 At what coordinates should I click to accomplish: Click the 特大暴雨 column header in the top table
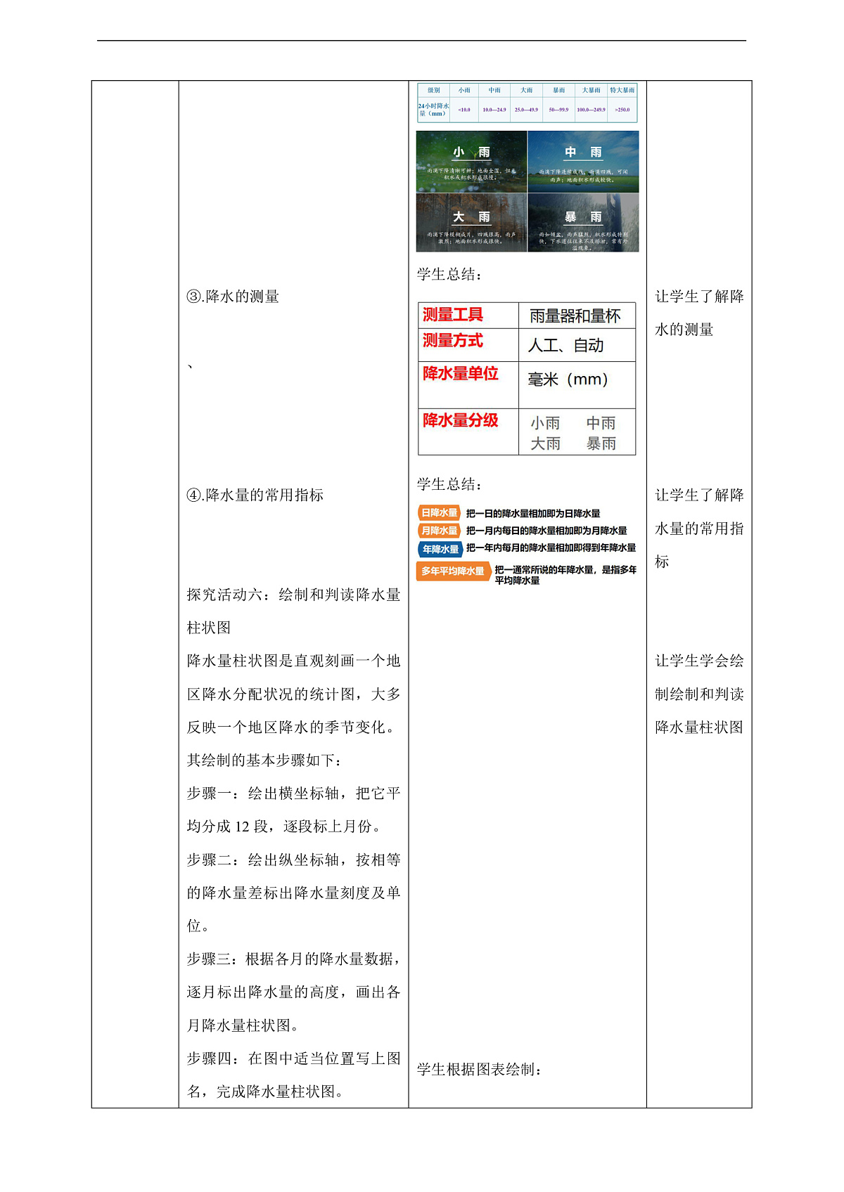622,91
